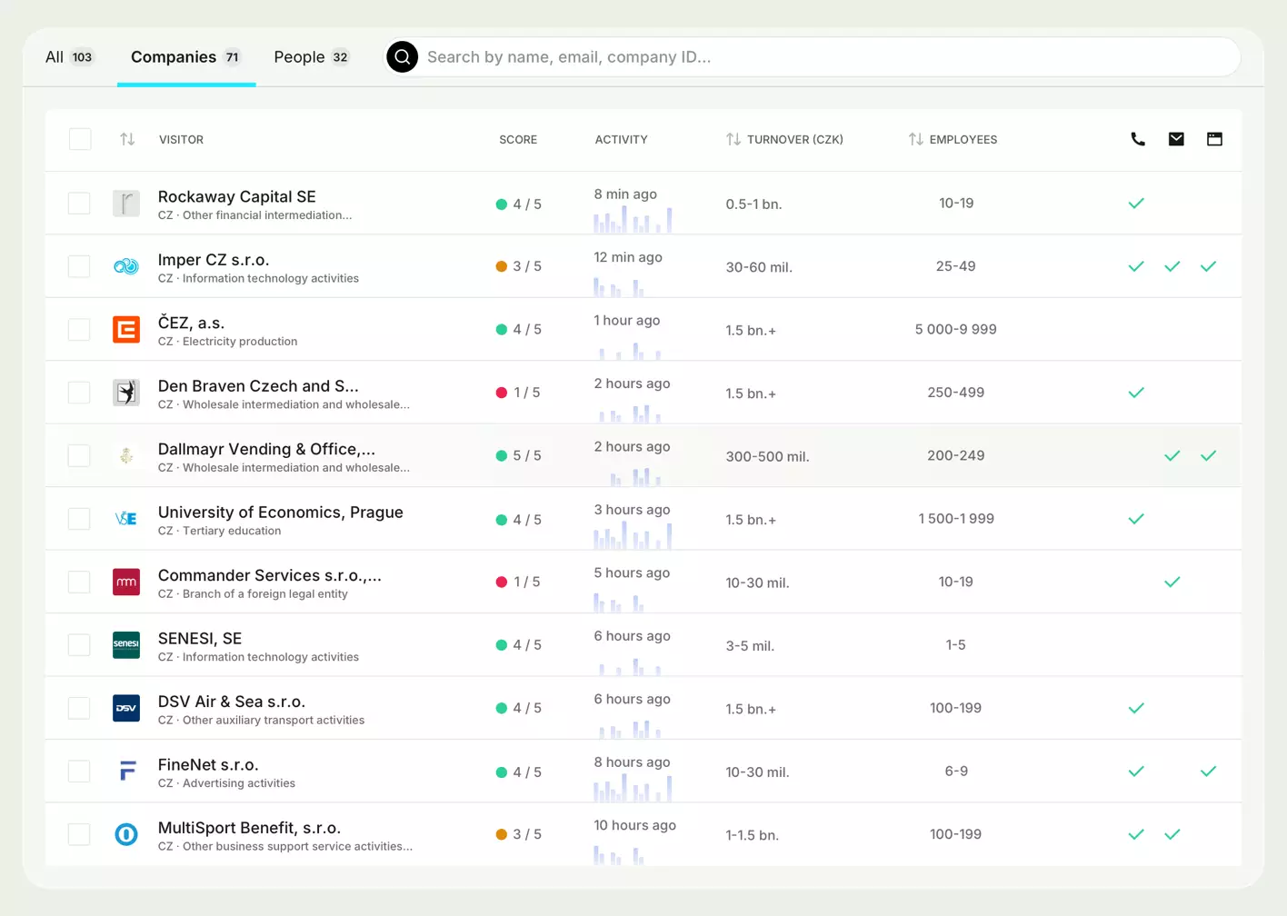
Task: Check the ČEZ, a.s. row checkbox
Action: tap(79, 329)
